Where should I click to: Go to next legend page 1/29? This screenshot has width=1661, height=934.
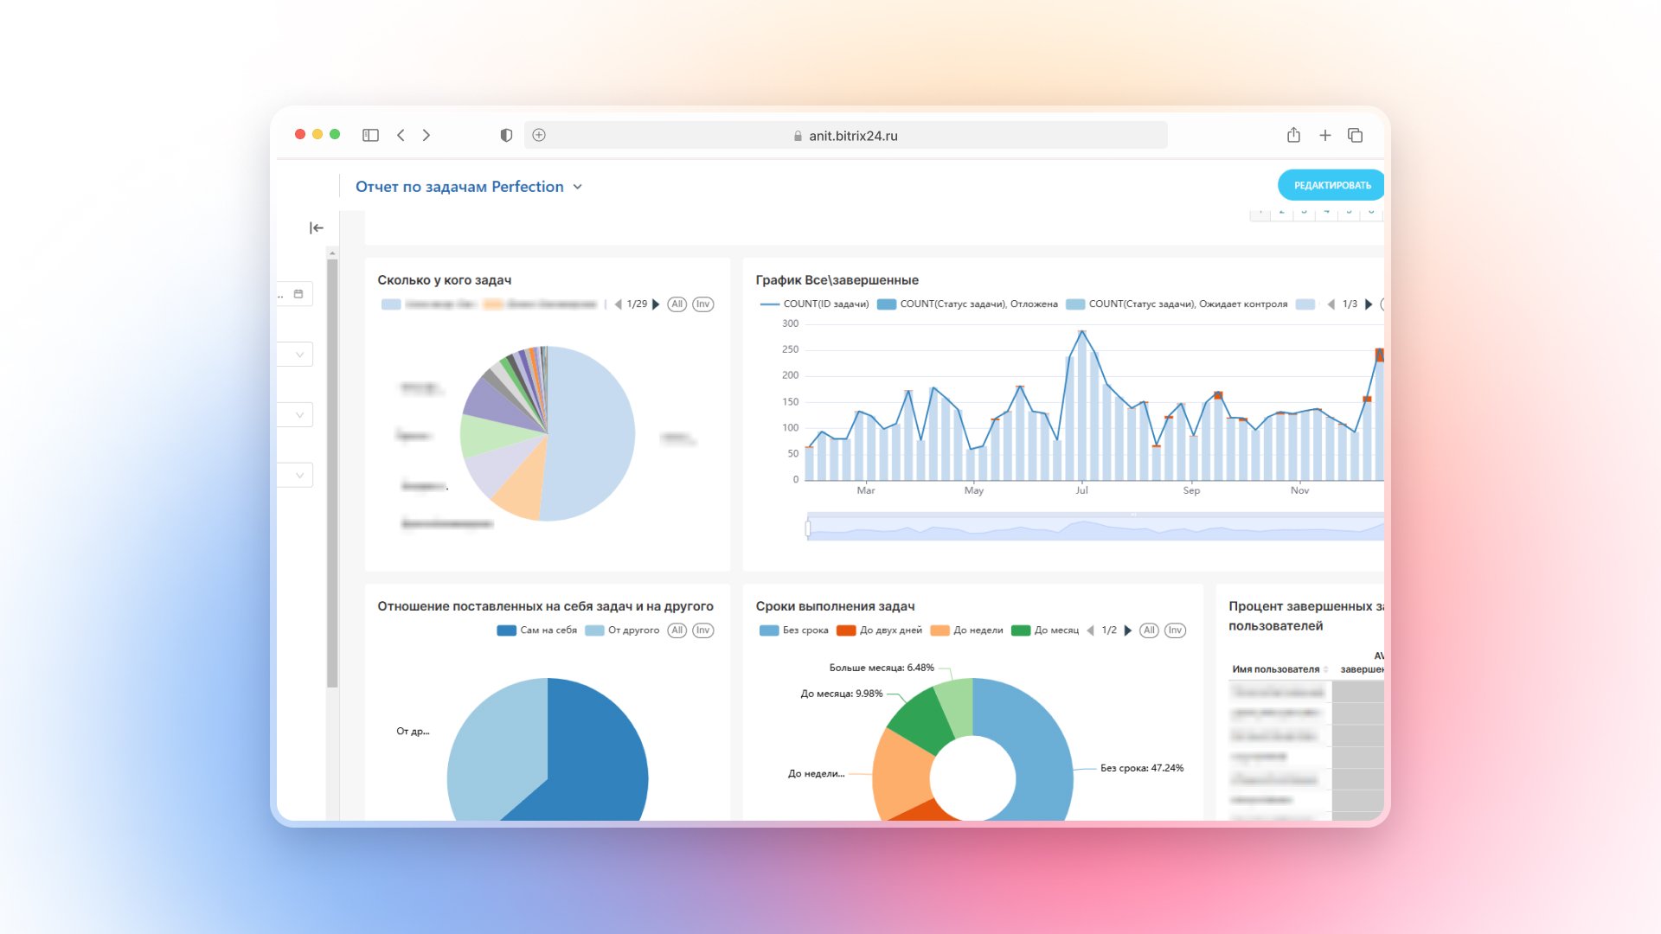[657, 304]
